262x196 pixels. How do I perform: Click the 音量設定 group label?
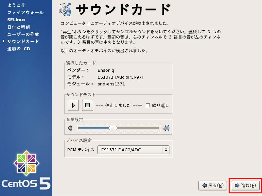(x=75, y=119)
